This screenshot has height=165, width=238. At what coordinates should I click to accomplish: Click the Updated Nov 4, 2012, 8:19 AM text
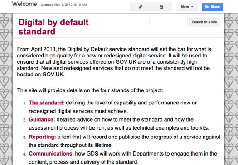tap(64, 5)
